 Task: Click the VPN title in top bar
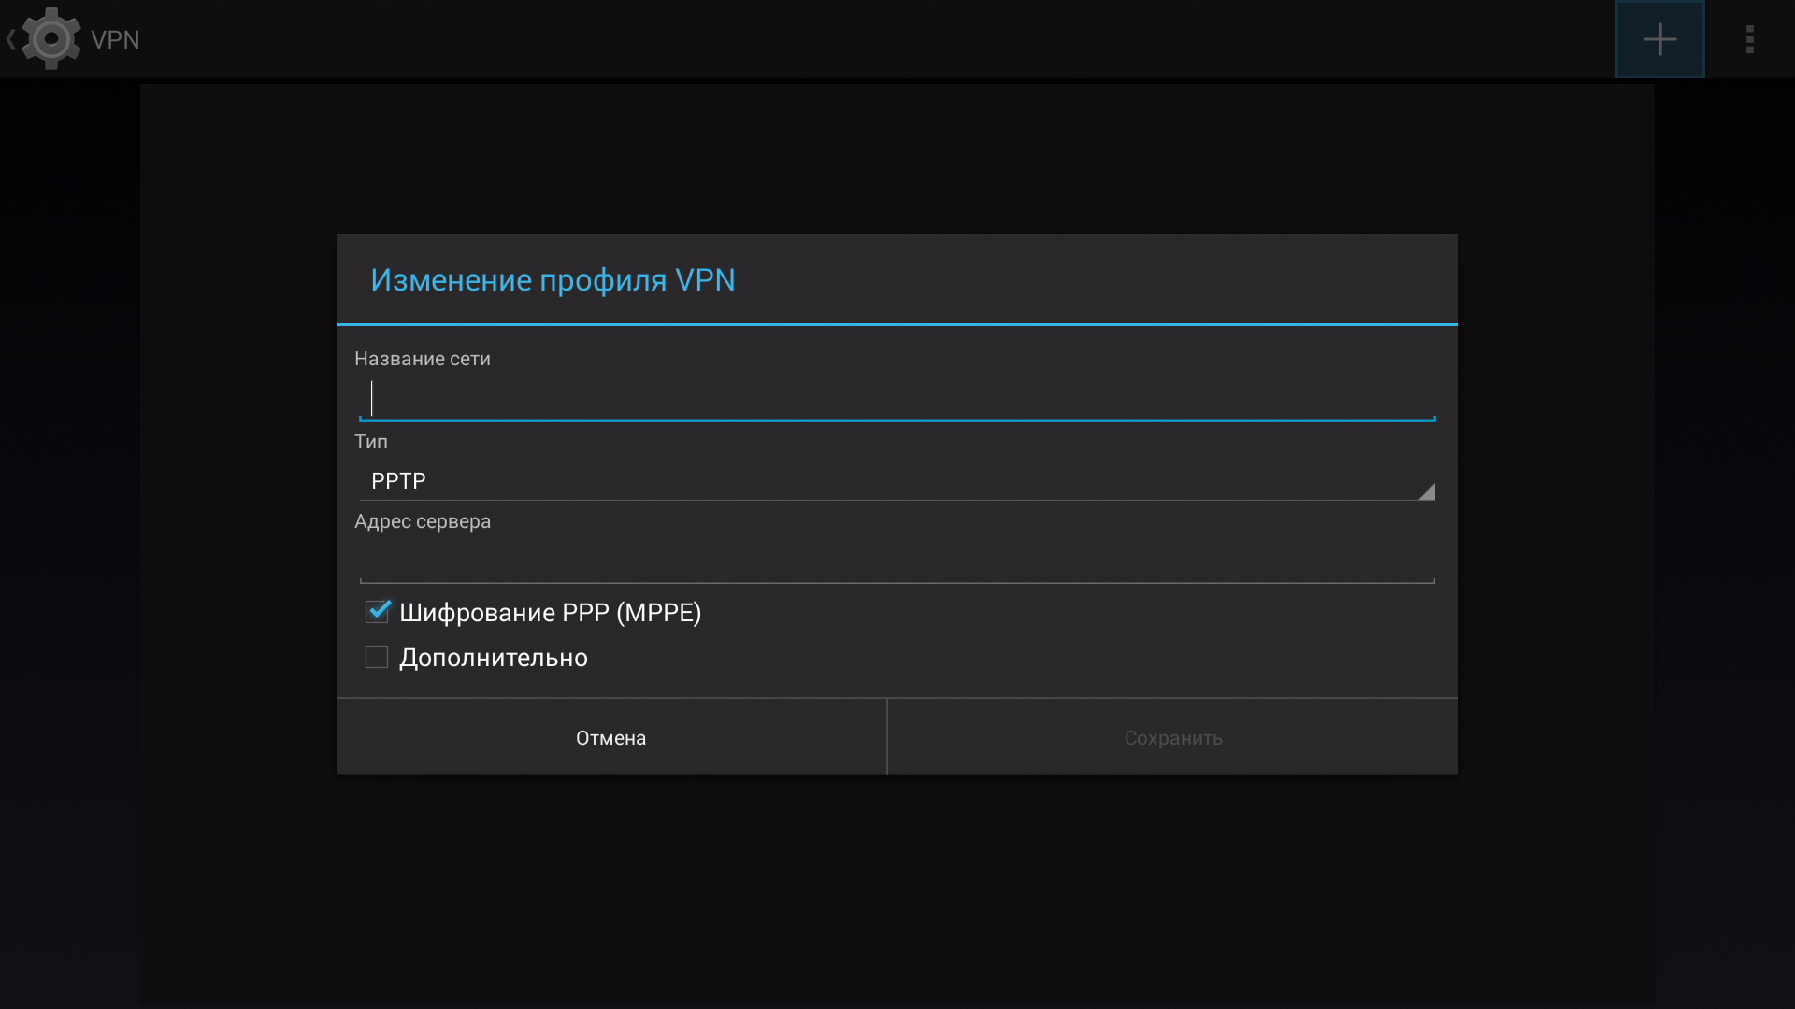pos(115,40)
